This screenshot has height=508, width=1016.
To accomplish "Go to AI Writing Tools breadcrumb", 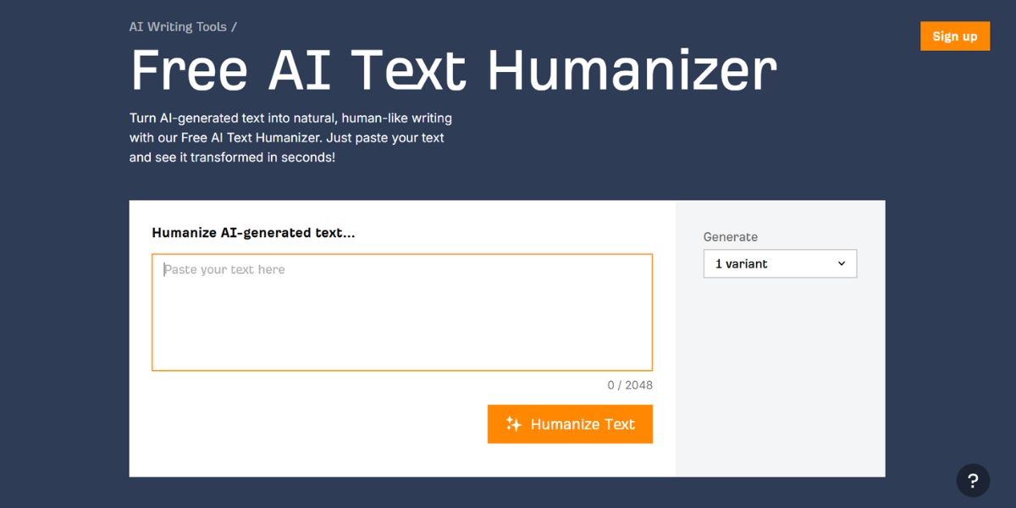I will click(178, 27).
